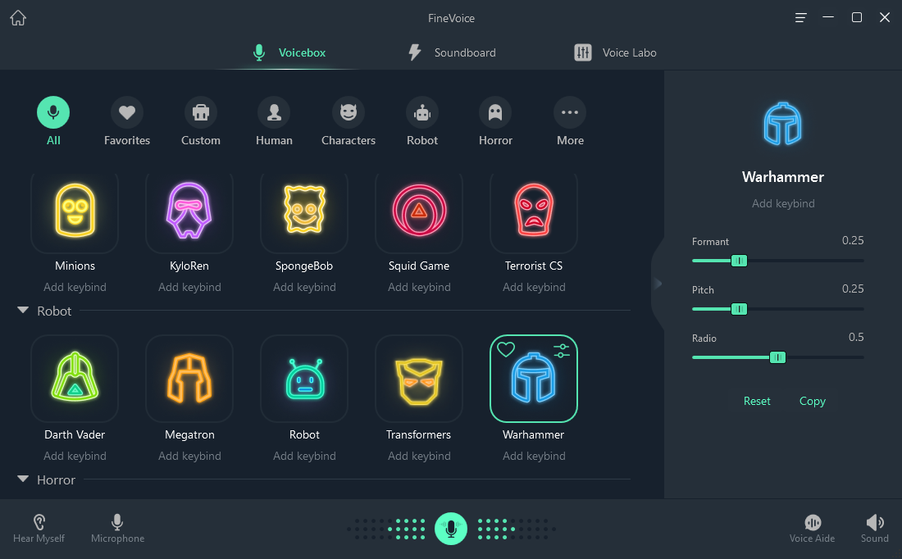Switch to the Soundboard tab
Viewport: 902px width, 559px height.
point(452,52)
